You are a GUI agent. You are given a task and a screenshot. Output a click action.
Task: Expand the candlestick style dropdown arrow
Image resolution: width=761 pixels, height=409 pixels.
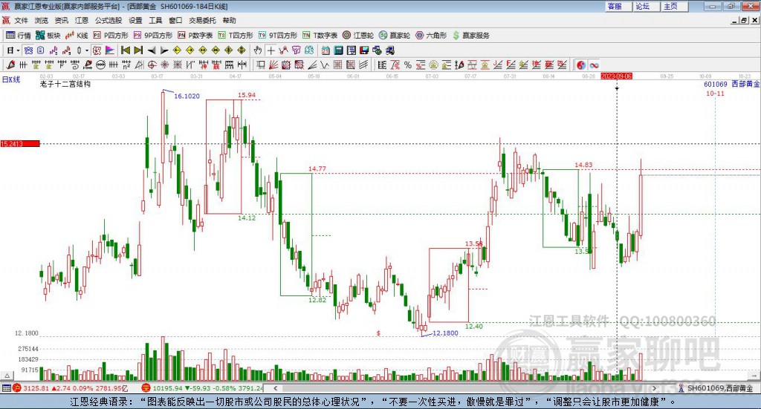[x=87, y=50]
